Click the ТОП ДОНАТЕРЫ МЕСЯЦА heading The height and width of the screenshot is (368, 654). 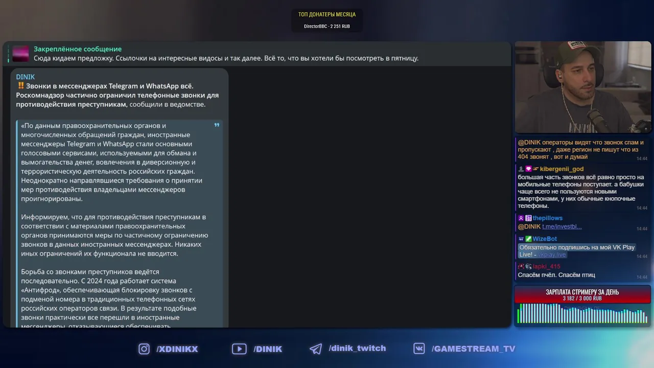pos(327,14)
